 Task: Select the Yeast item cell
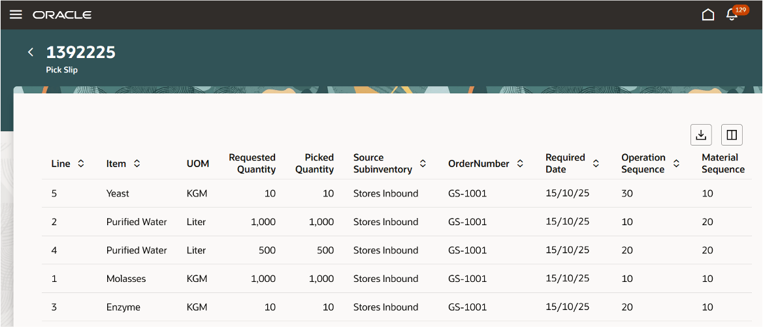pos(118,193)
